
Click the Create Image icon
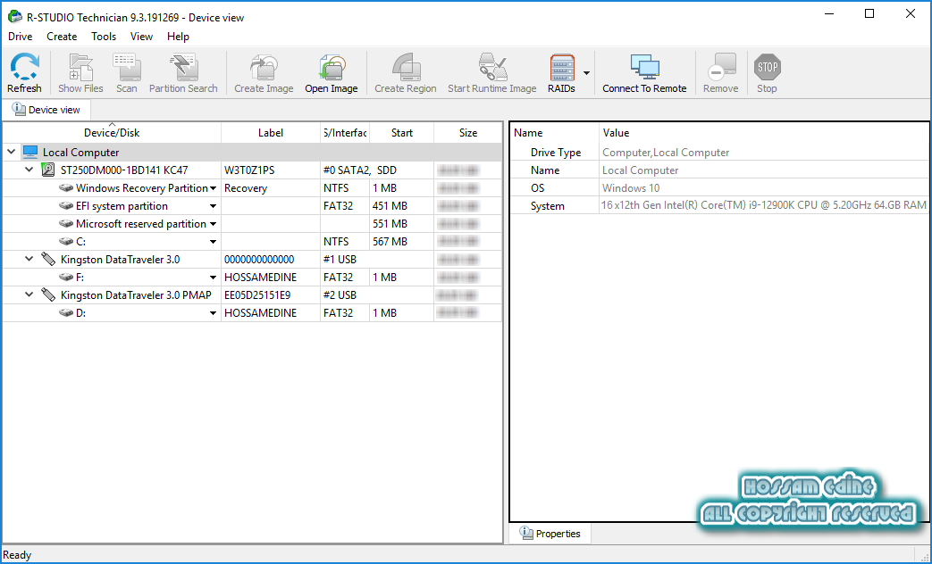click(264, 67)
